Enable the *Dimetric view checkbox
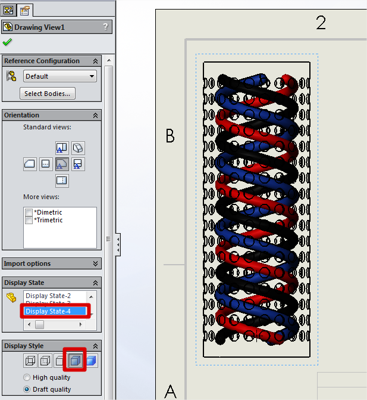Image resolution: width=367 pixels, height=400 pixels. click(x=29, y=213)
